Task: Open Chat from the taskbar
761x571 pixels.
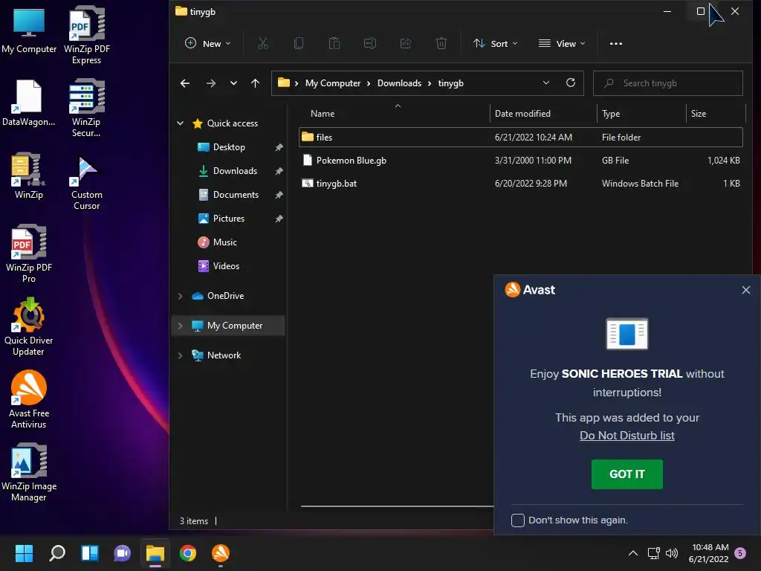Action: coord(123,553)
